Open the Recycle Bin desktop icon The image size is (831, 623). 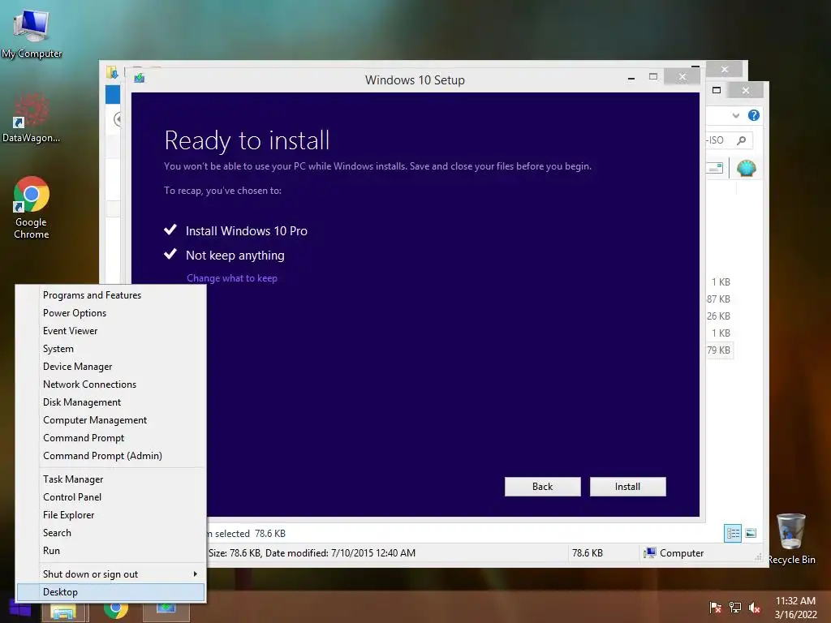[x=791, y=539]
